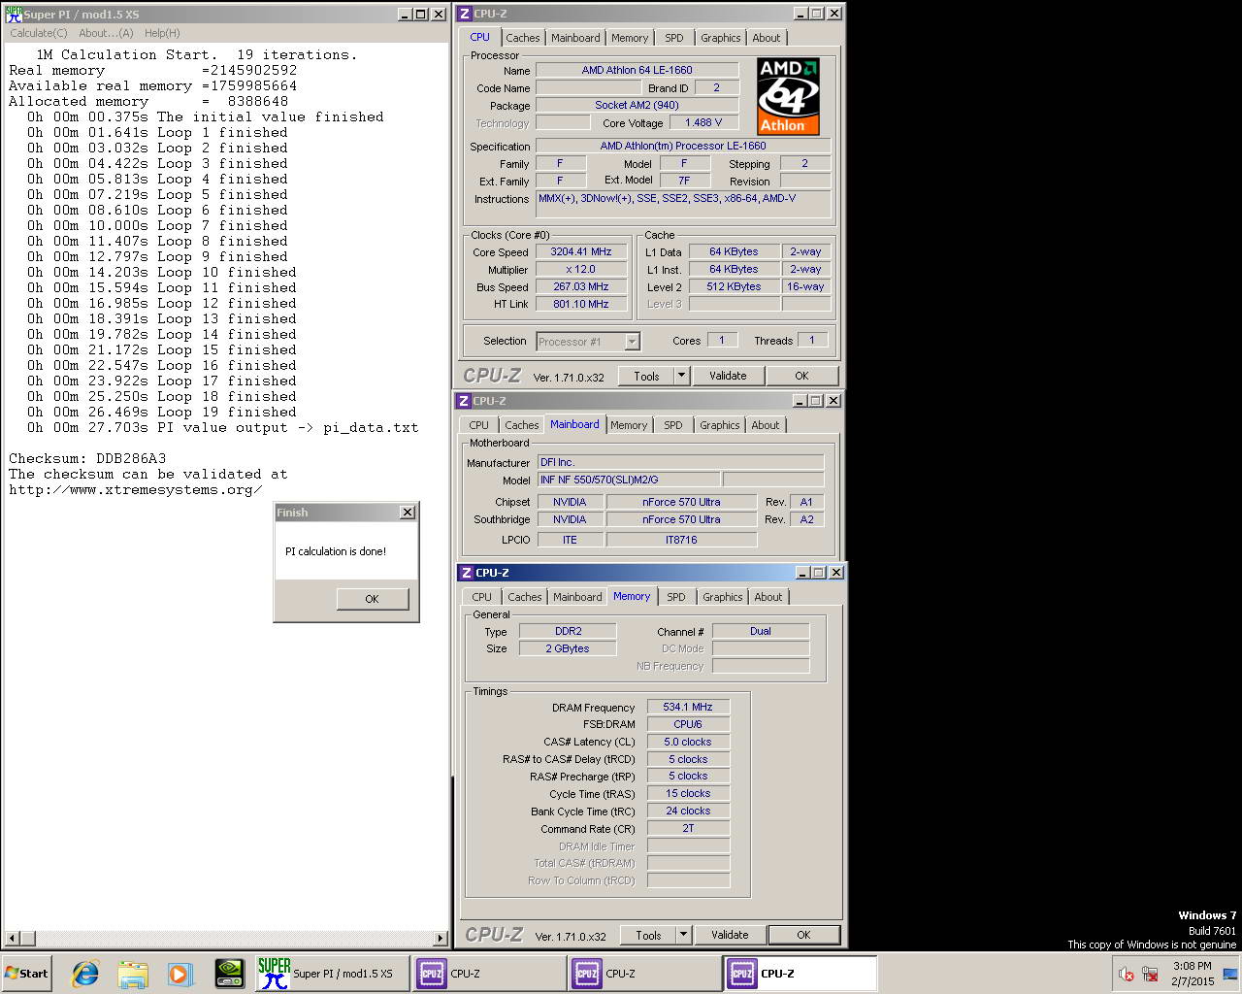Click the Name field AMD Athlon 64 LE-1660
Screen dimensions: 1242x994
click(x=637, y=70)
